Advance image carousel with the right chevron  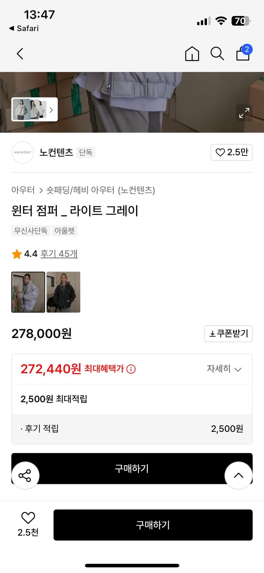[51, 110]
